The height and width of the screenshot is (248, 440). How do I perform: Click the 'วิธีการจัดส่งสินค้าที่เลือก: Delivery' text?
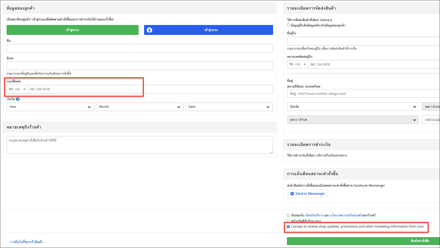tap(309, 20)
